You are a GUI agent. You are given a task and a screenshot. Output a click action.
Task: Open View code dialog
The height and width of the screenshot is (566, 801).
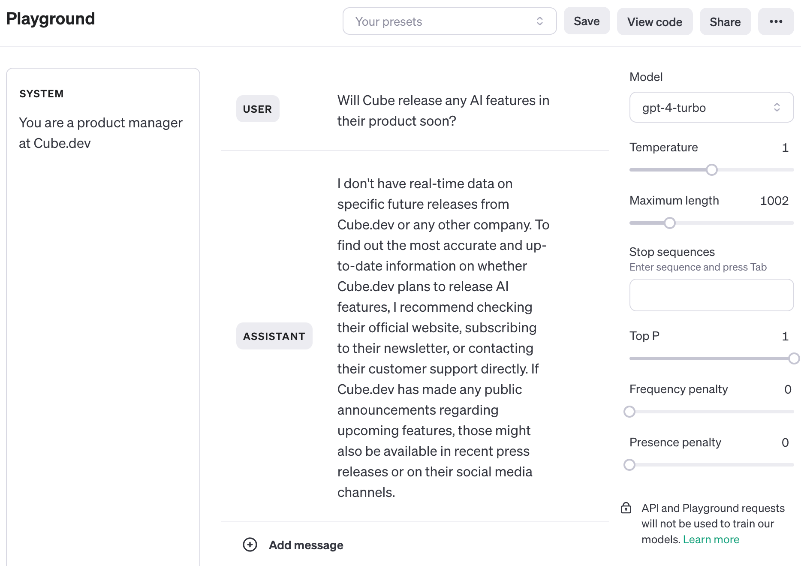[654, 22]
